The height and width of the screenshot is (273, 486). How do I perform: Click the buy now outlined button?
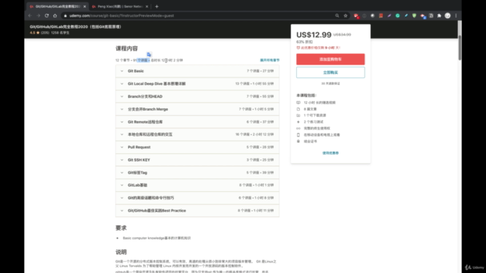[x=330, y=73]
